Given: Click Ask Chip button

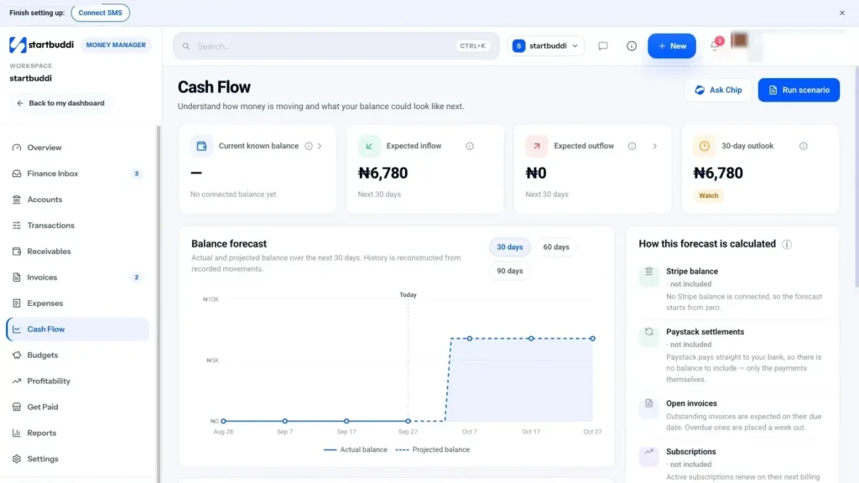Looking at the screenshot, I should (x=718, y=90).
